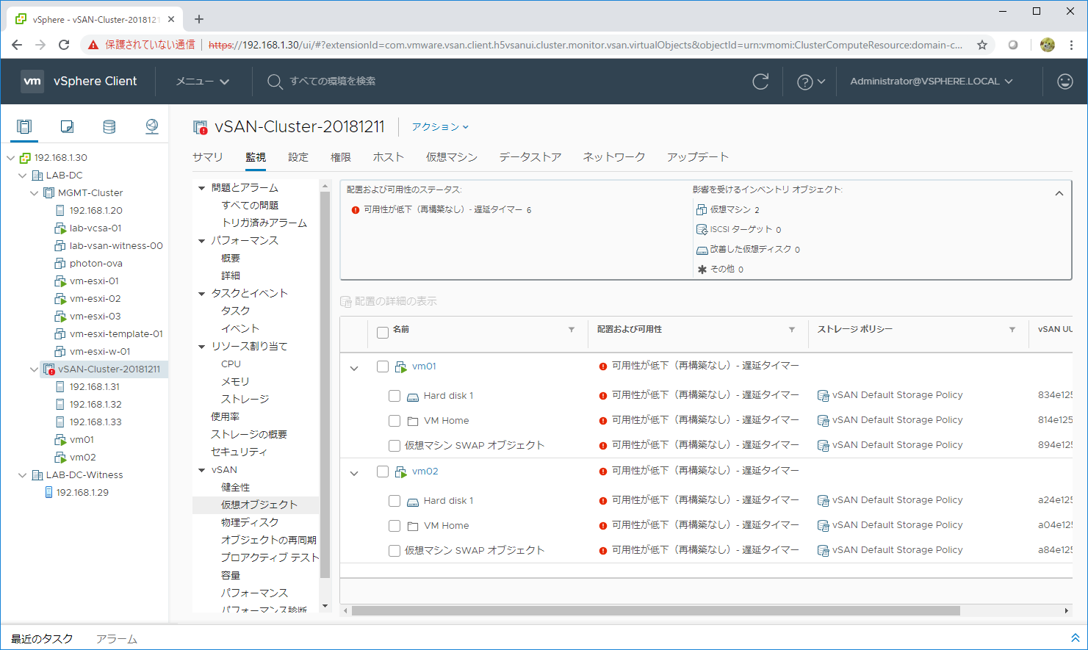Viewport: 1088px width, 650px height.
Task: Go back in browser history
Action: tap(17, 45)
